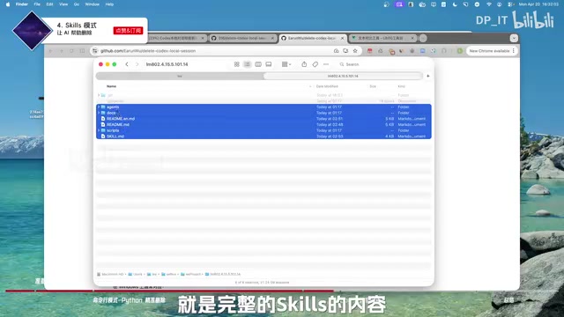Viewport: 564px width, 317px height.
Task: Open the Help menu
Action: pyautogui.click(x=109, y=4)
